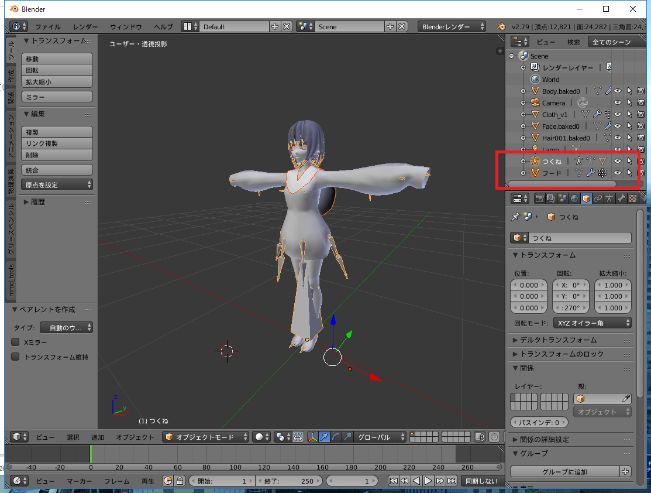The width and height of the screenshot is (651, 493).
Task: Click the timeline editor type clock icon
Action: (x=19, y=481)
